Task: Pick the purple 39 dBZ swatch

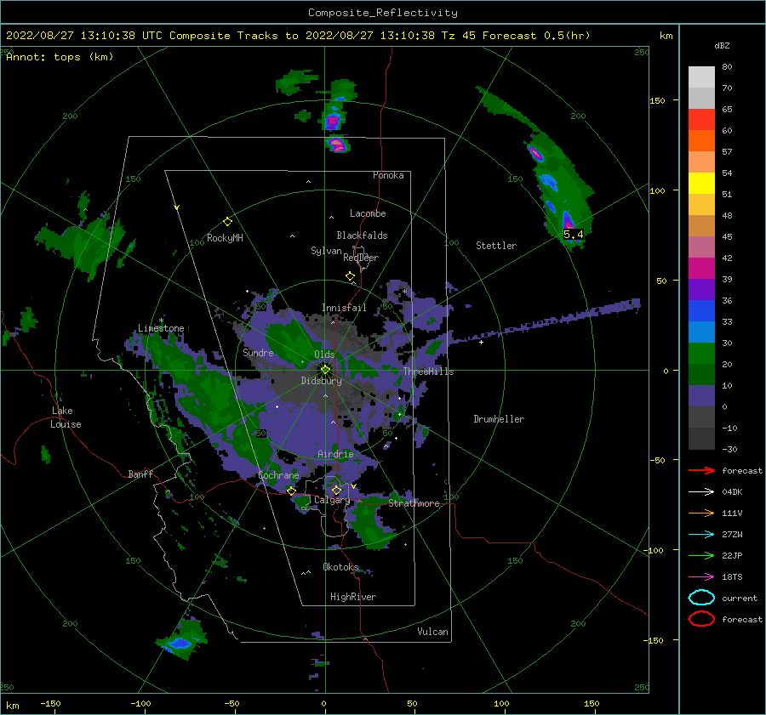Action: click(701, 289)
